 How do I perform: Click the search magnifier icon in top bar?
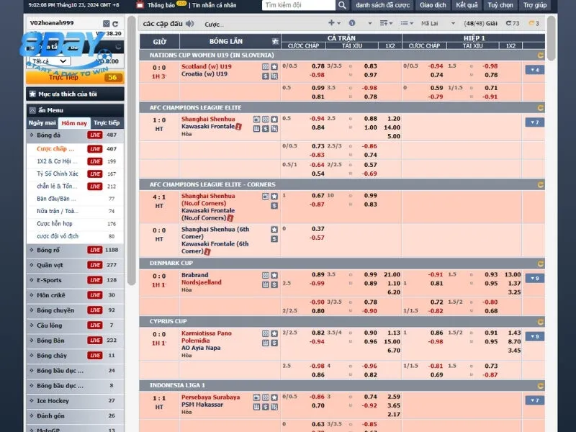coord(342,5)
